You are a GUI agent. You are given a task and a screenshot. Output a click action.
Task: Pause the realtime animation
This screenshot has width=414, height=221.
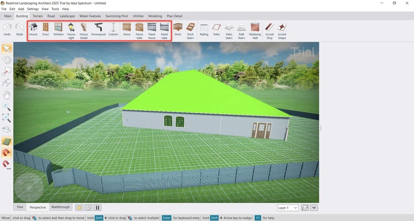pyautogui.click(x=98, y=208)
